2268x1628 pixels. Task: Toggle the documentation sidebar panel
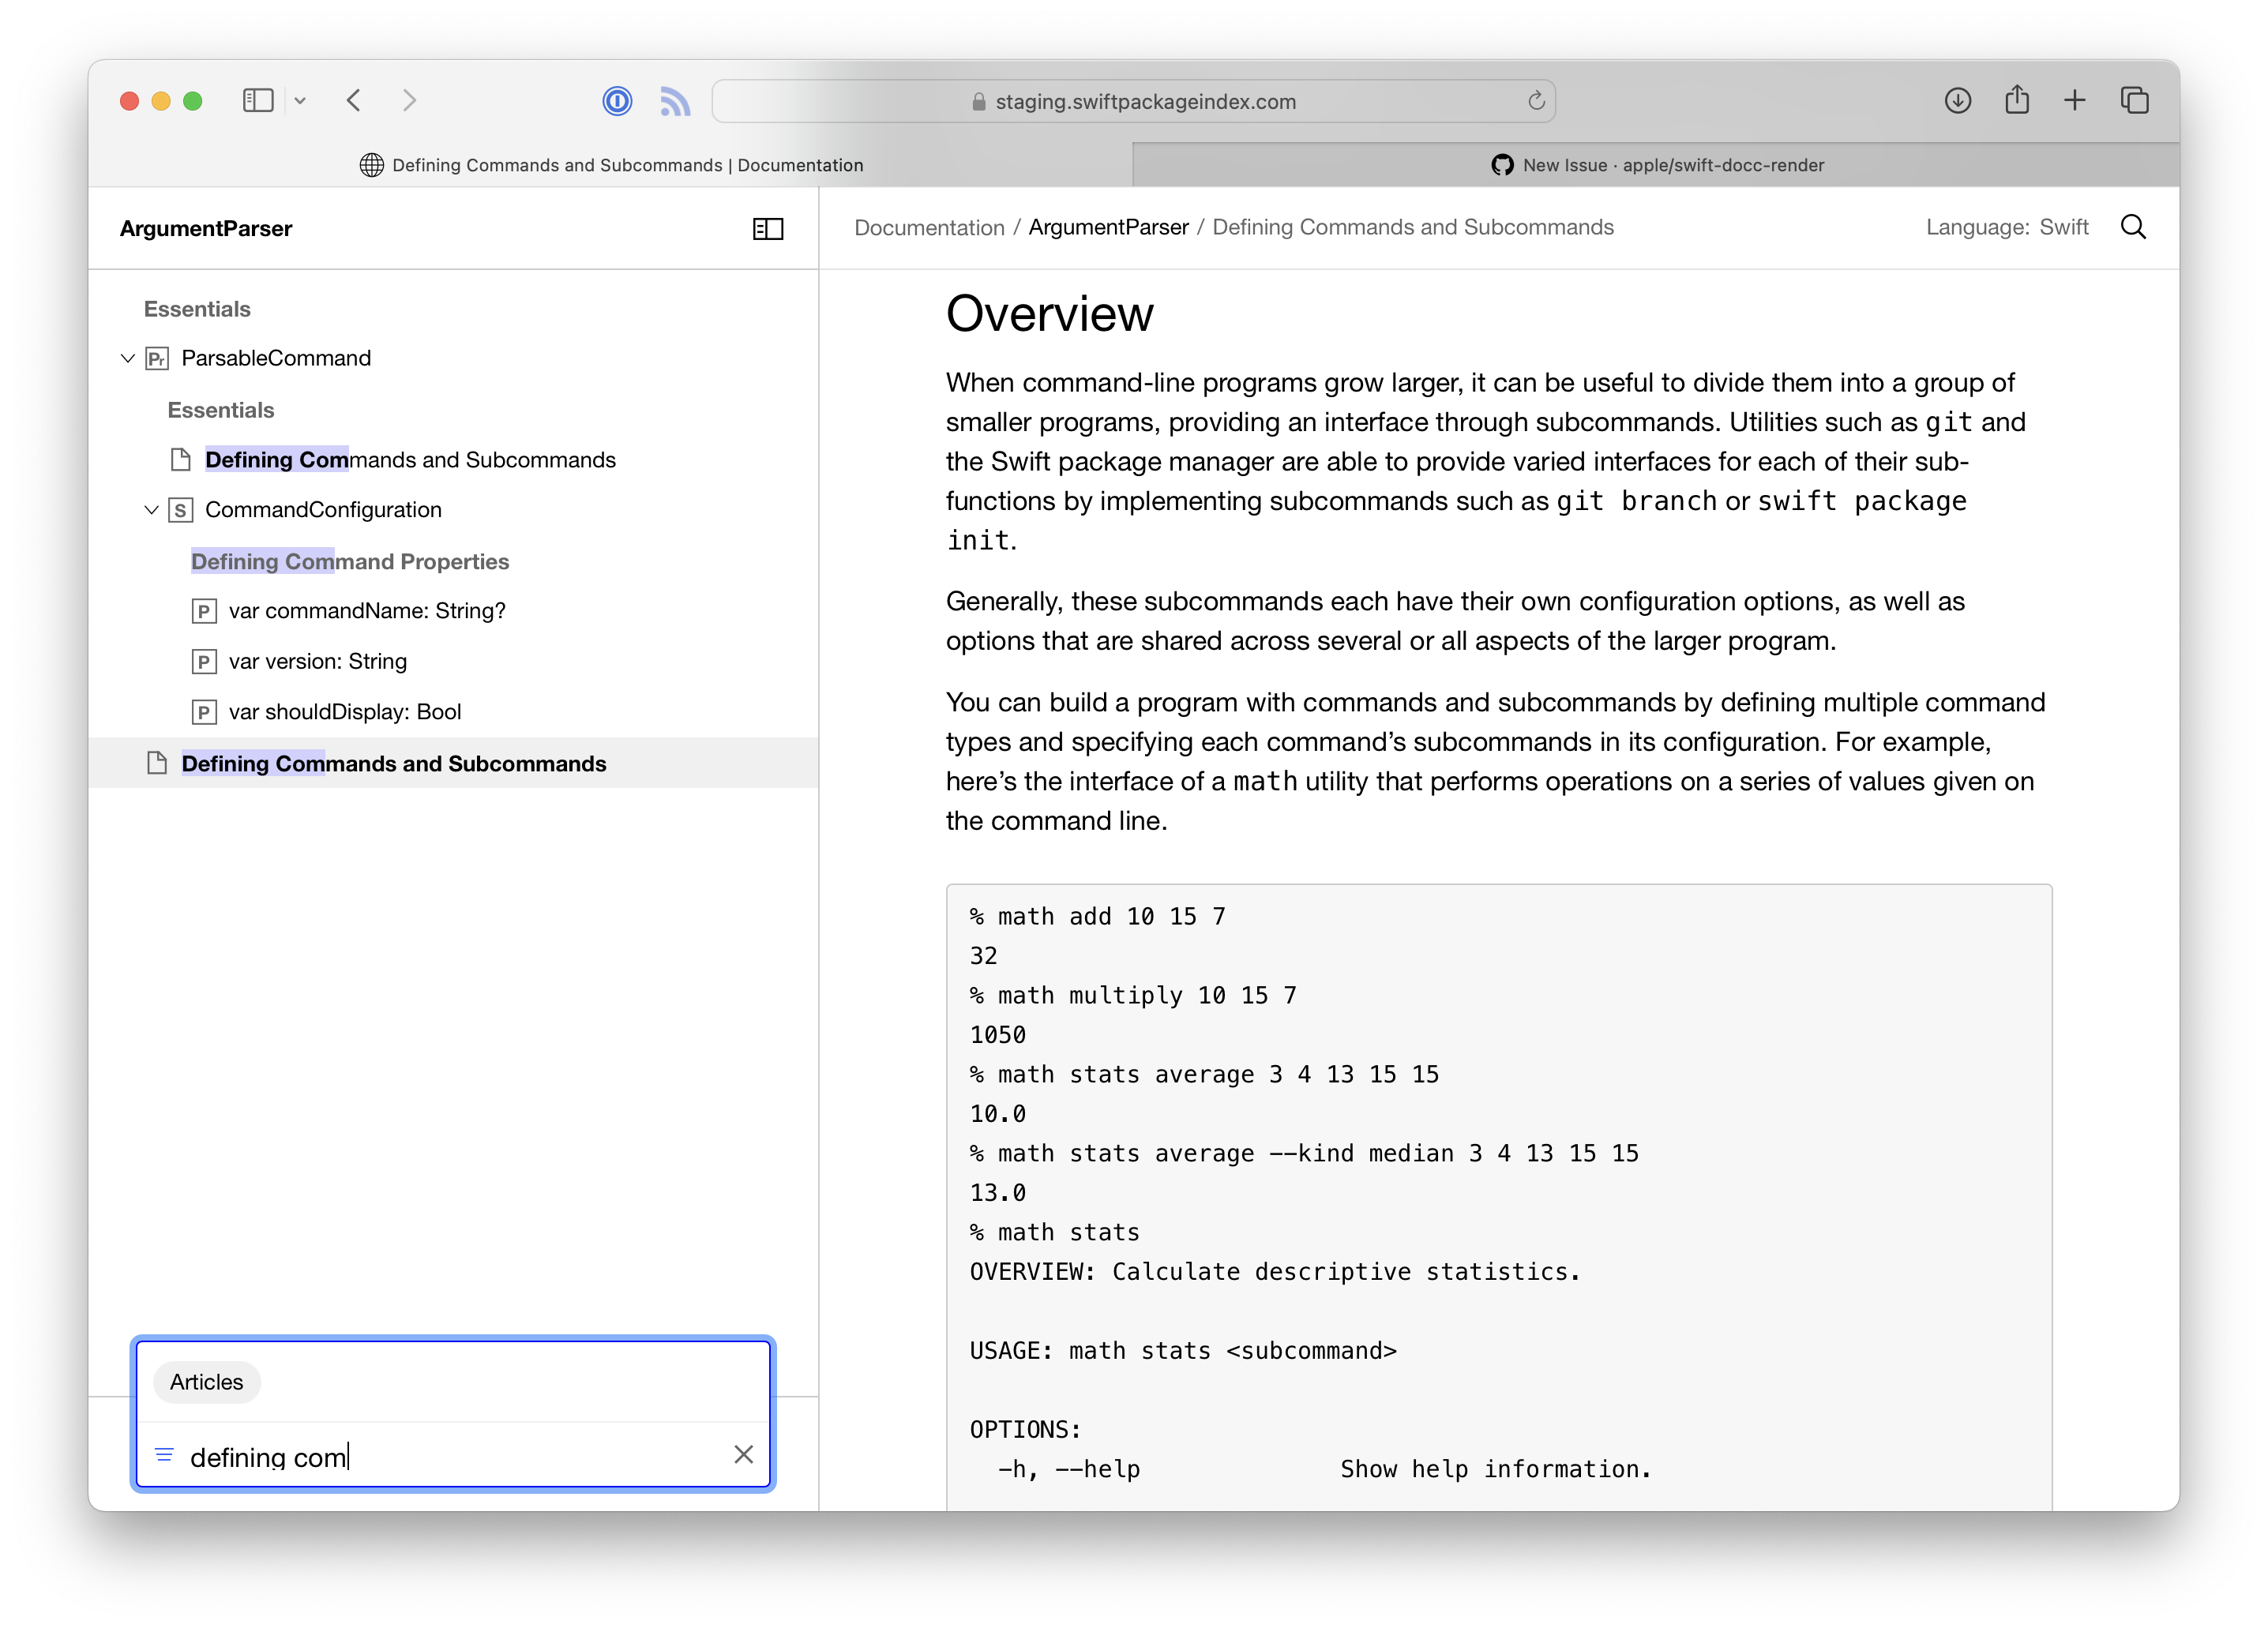(x=768, y=228)
